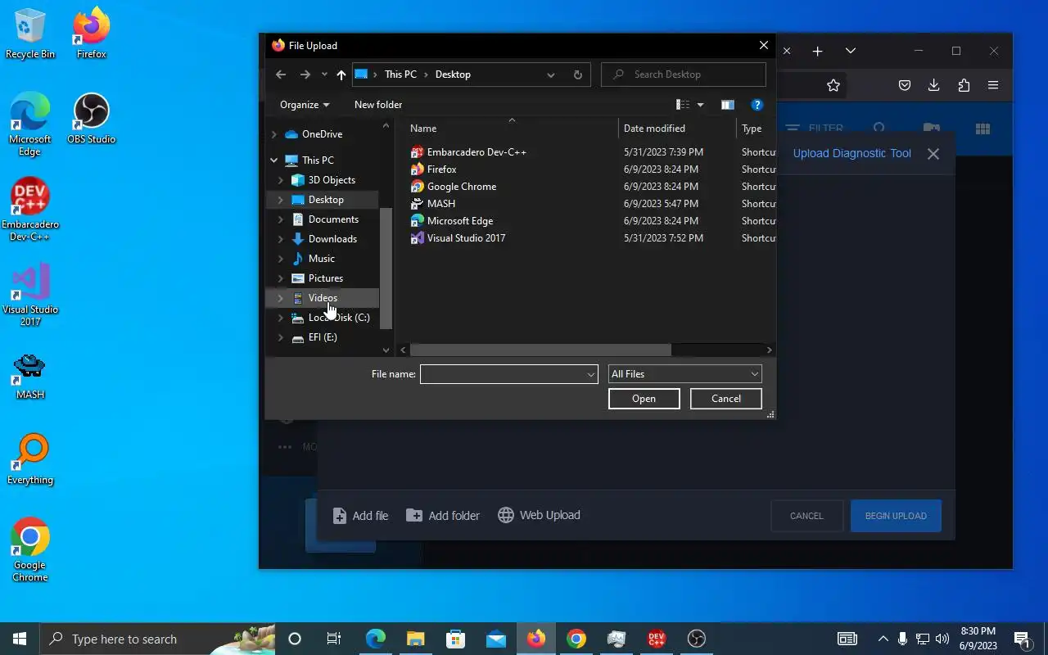Click Add file in upload panel

360,516
